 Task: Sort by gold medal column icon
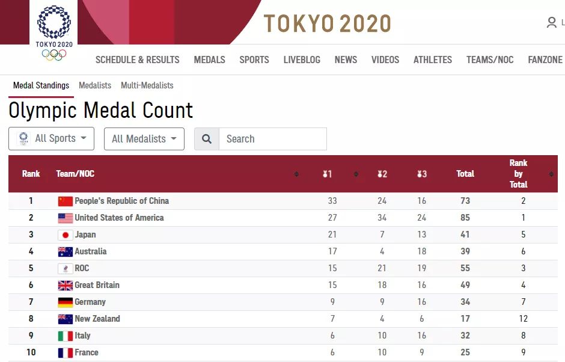(327, 174)
